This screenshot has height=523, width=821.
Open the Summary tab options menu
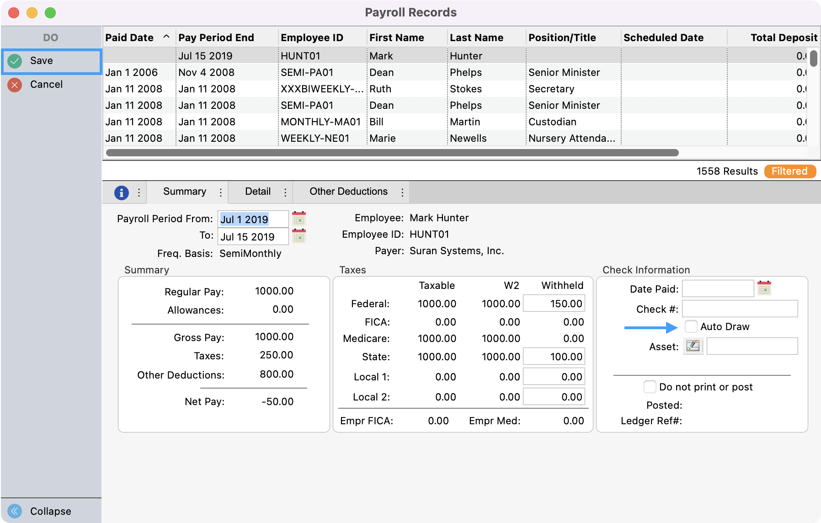[x=221, y=192]
